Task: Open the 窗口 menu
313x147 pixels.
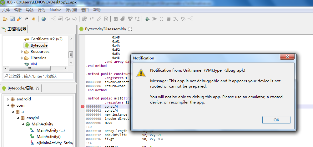Action: click(x=85, y=10)
